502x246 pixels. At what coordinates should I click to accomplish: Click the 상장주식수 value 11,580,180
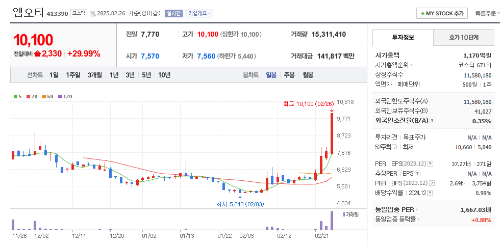(478, 75)
